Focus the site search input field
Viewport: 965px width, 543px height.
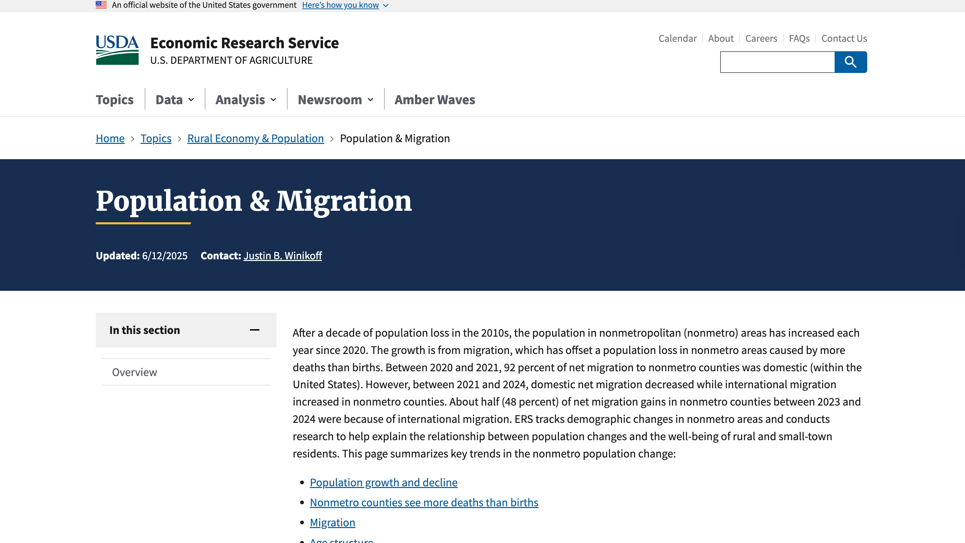pos(777,62)
